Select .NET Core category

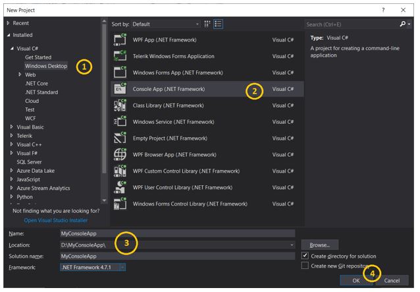36,84
